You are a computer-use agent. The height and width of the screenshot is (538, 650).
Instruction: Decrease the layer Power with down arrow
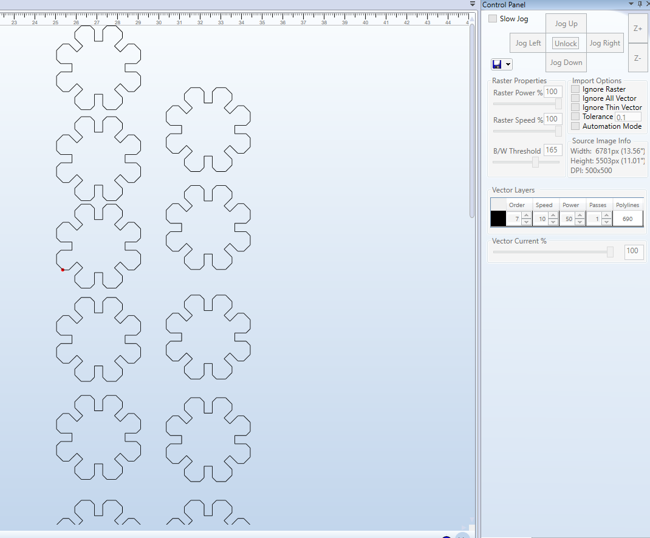click(x=580, y=222)
